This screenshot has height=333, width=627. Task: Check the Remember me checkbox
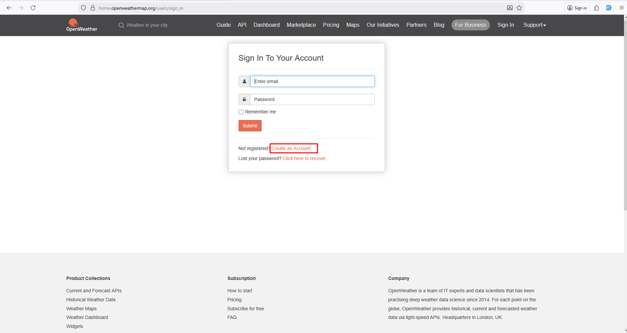click(x=241, y=112)
